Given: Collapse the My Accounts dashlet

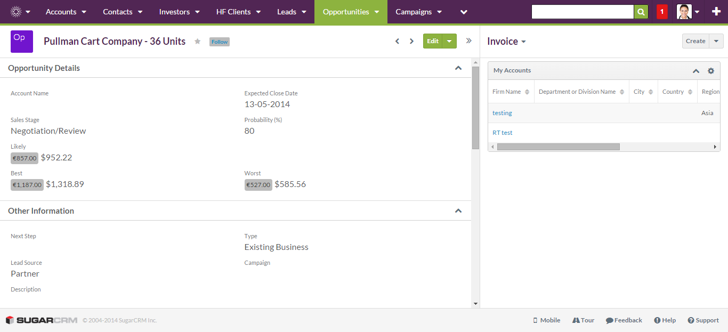Looking at the screenshot, I should pyautogui.click(x=696, y=71).
